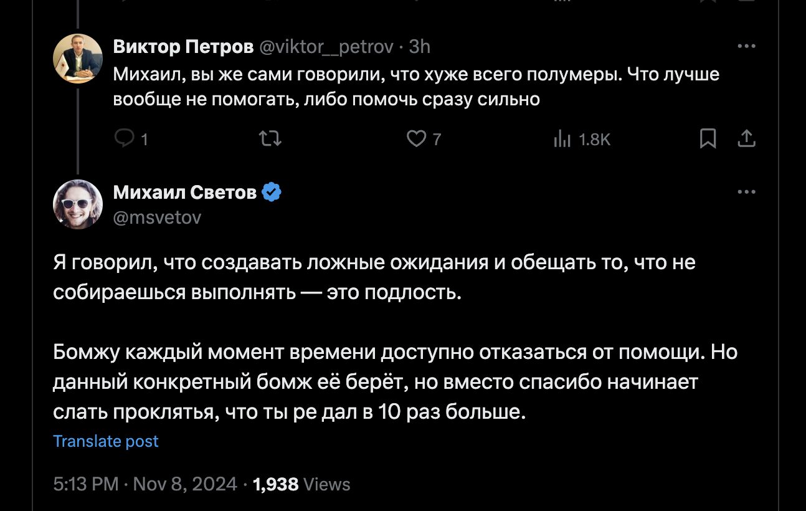Bookmark Виктор Петров's post
Screen dimensions: 806x511
[x=708, y=138]
